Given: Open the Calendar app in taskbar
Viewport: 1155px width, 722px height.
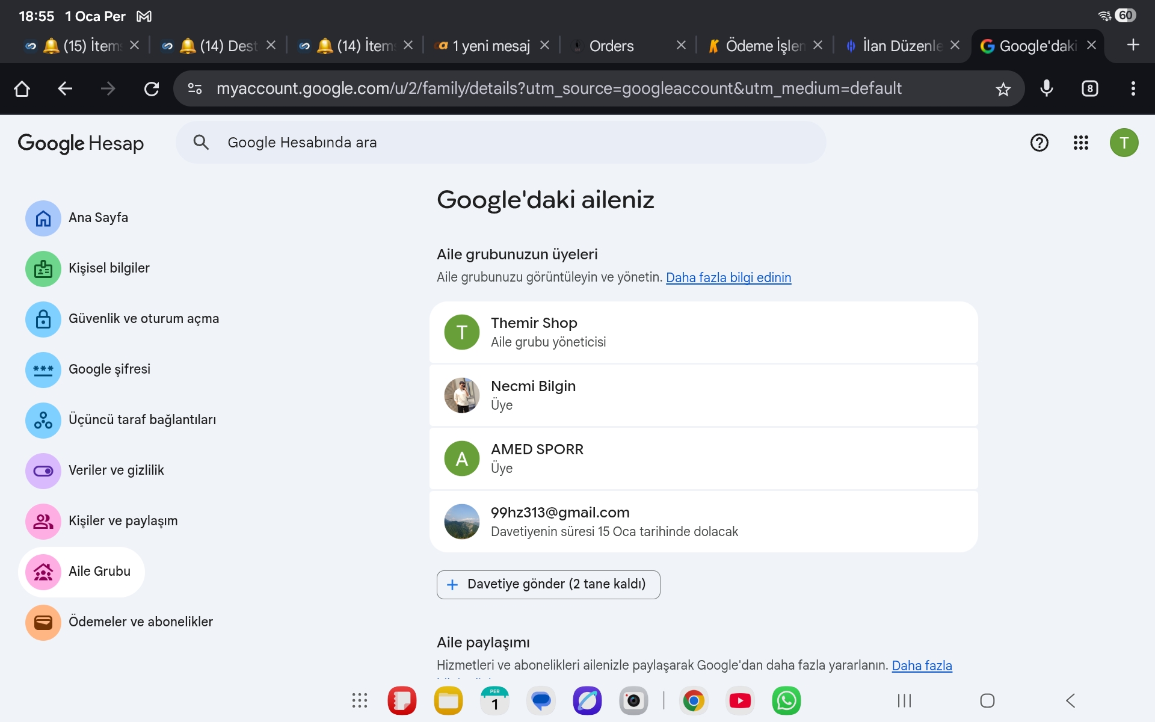Looking at the screenshot, I should (x=494, y=700).
